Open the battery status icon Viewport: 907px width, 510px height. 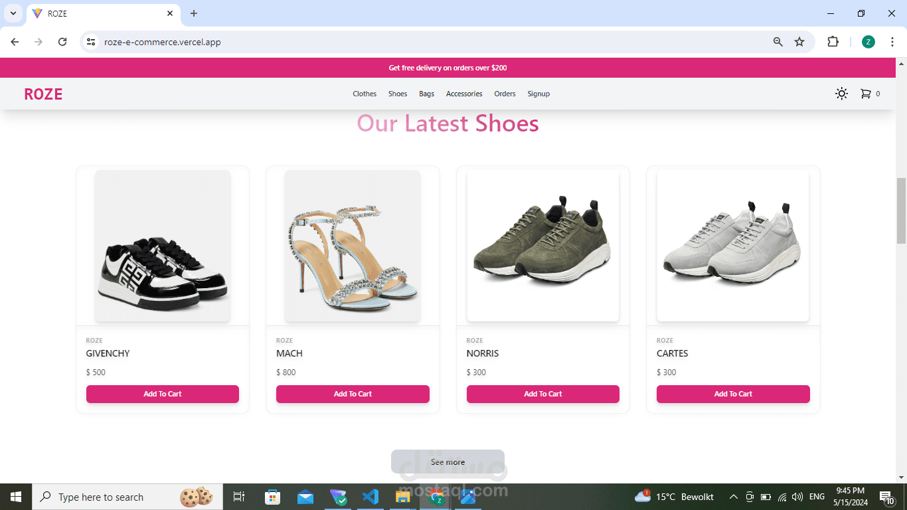(x=766, y=497)
